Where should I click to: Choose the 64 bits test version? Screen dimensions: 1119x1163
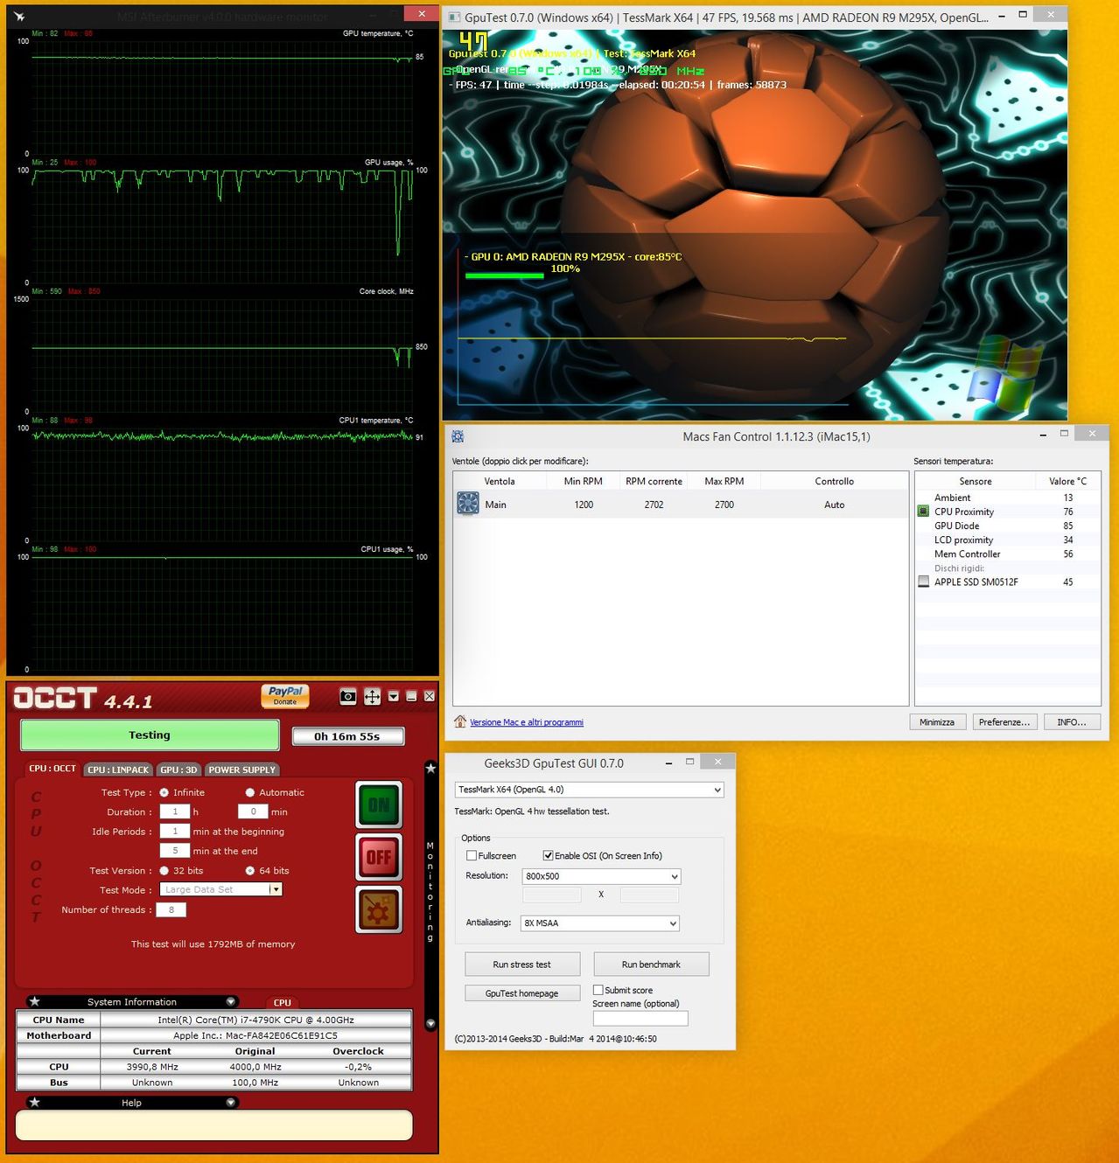250,871
